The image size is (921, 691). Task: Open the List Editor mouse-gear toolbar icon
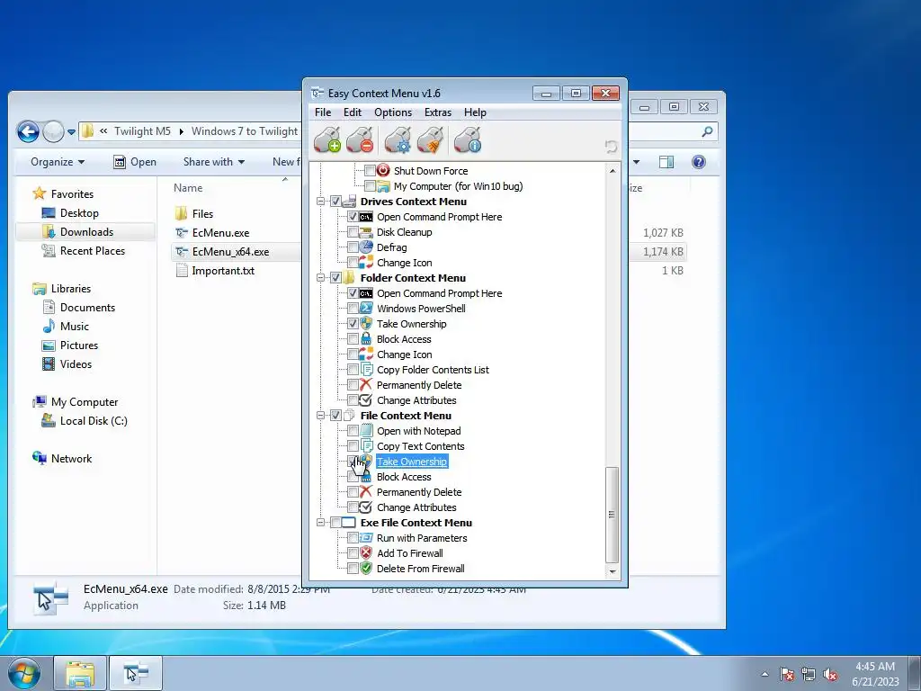398,139
